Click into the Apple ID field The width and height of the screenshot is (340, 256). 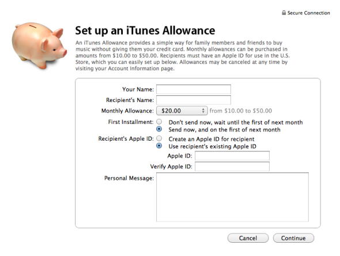(232, 156)
